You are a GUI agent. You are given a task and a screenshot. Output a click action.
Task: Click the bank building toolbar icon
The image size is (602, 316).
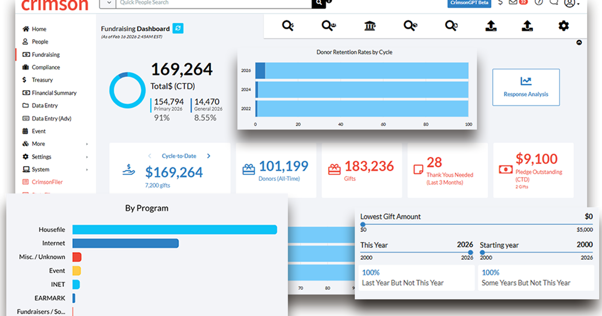coord(370,26)
